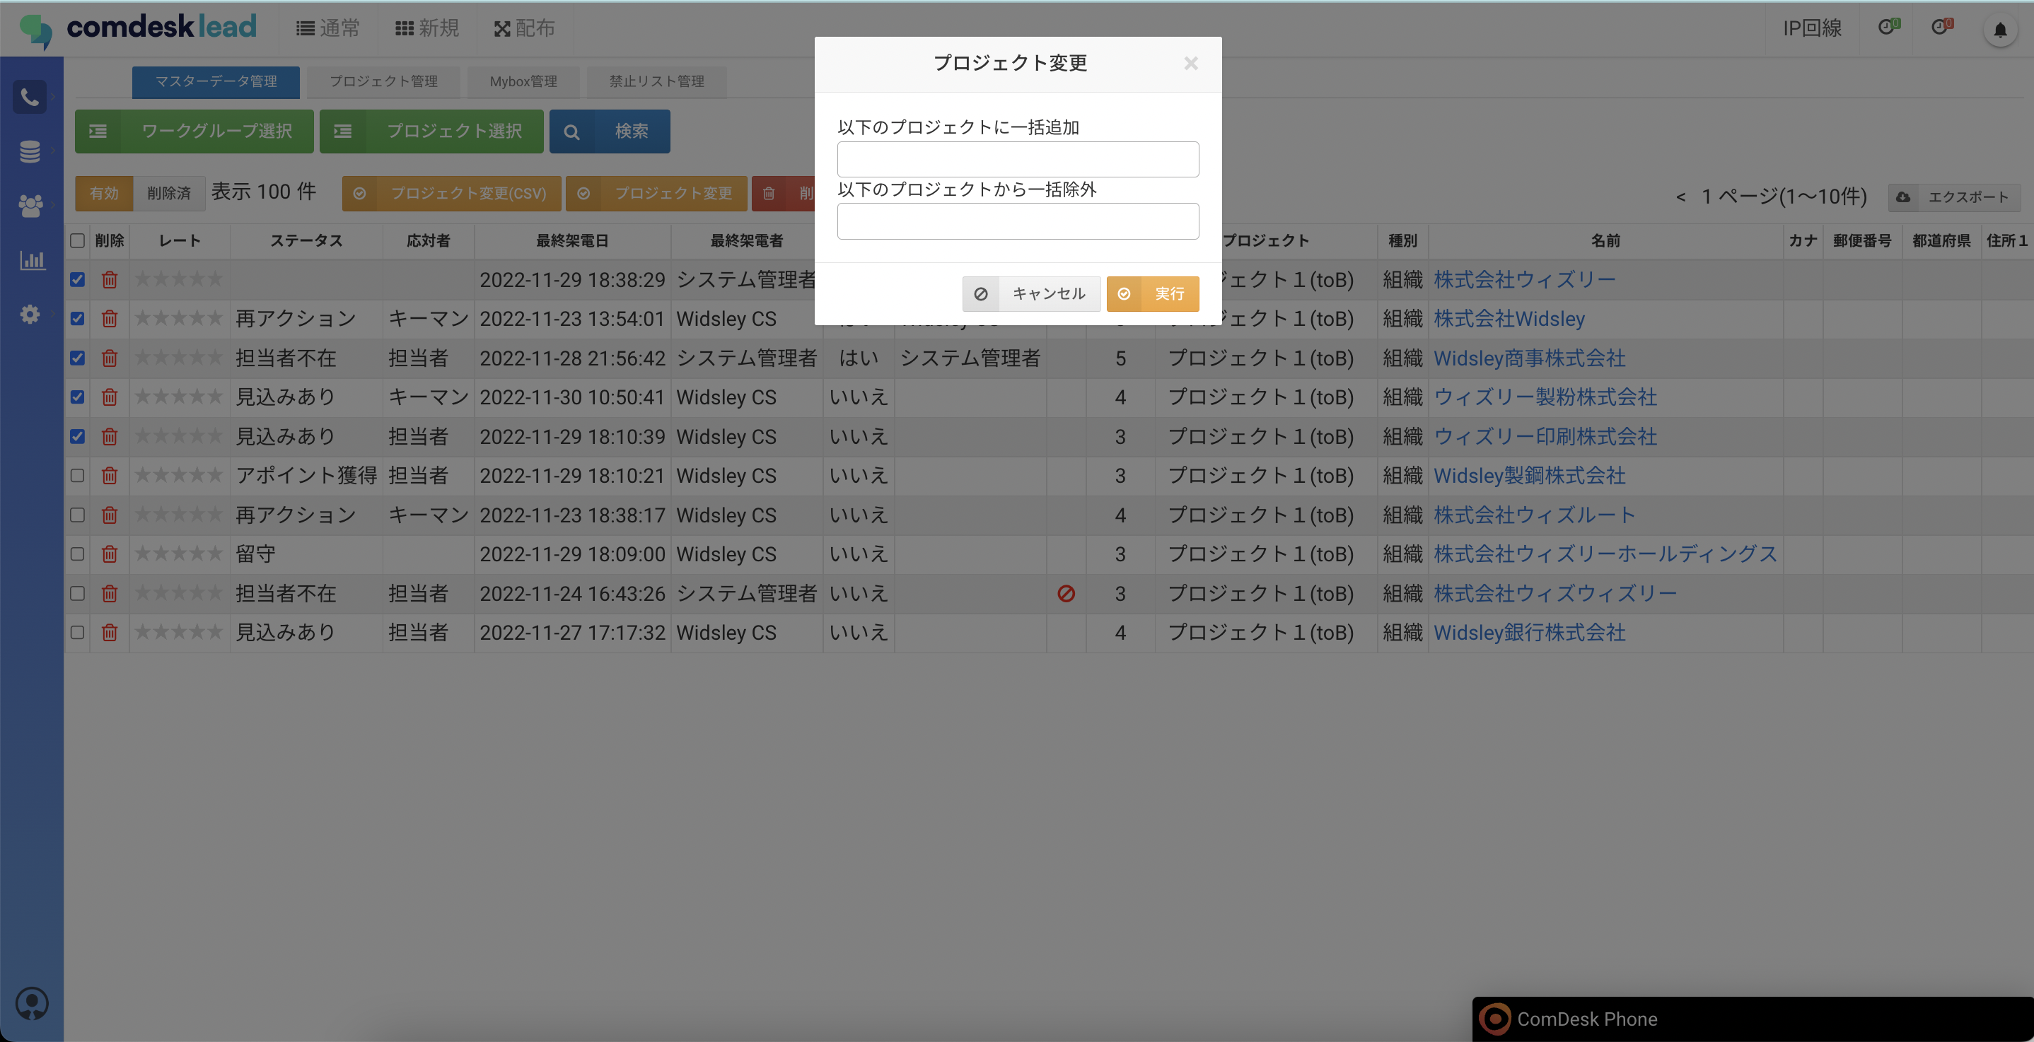Click the phone icon in left sidebar
This screenshot has width=2034, height=1042.
[x=30, y=97]
